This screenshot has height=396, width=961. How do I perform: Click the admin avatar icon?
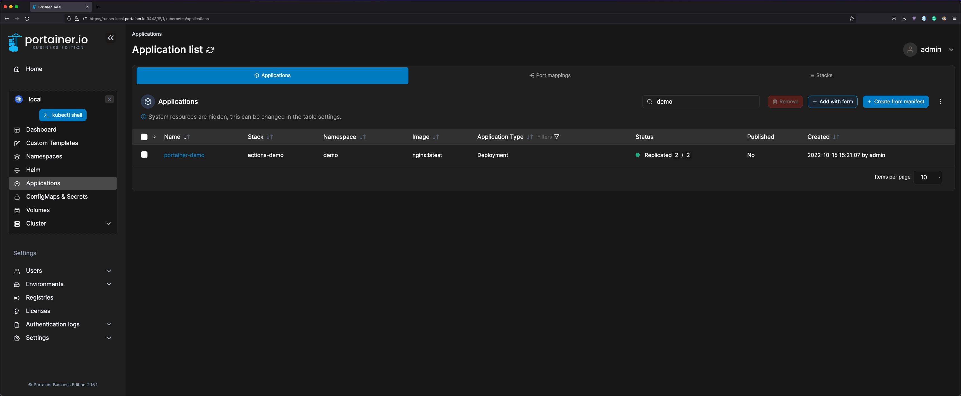[910, 50]
